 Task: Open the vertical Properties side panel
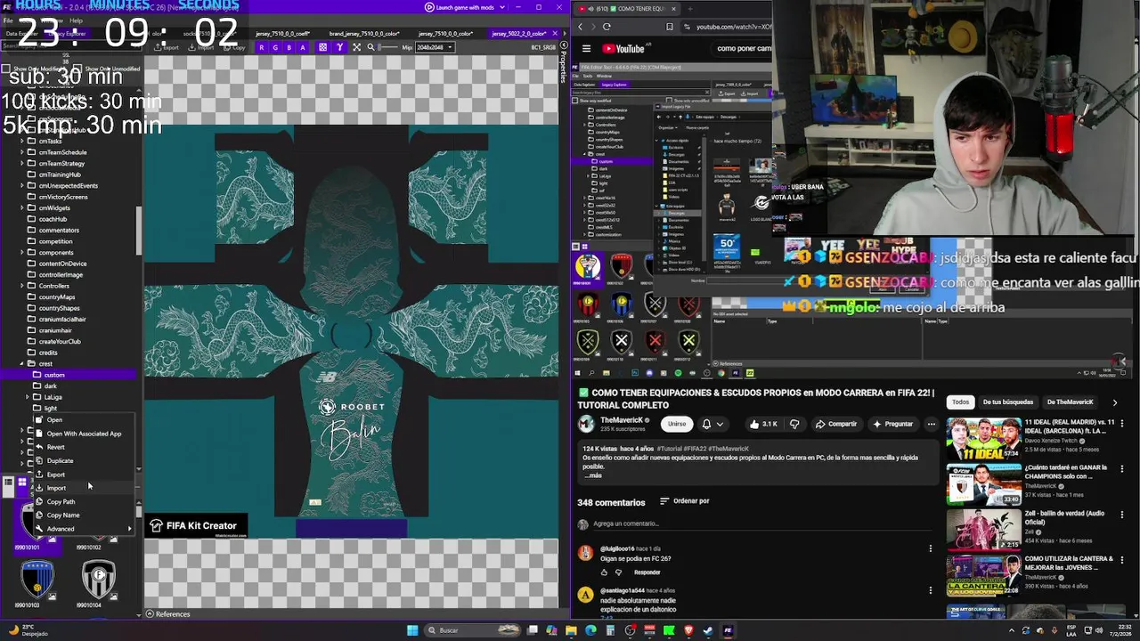click(564, 62)
